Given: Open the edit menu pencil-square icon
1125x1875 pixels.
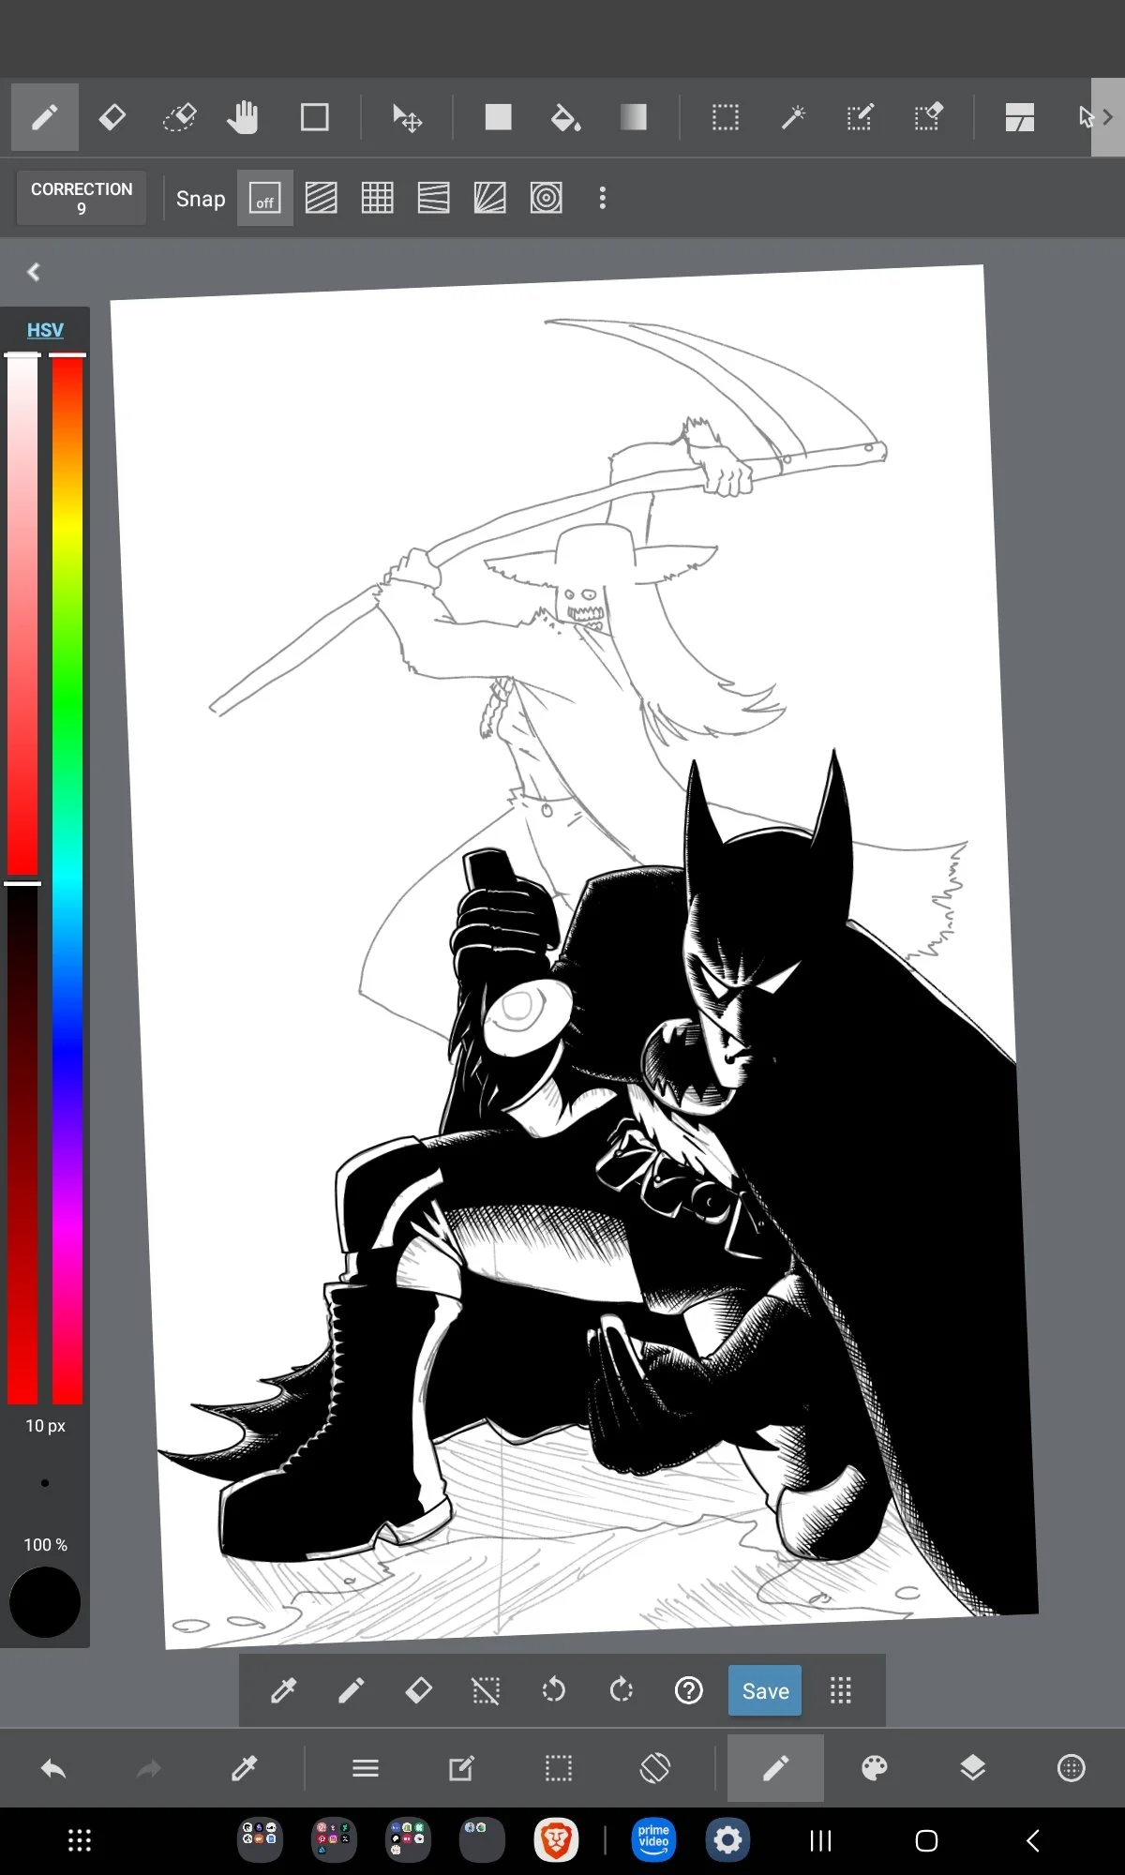Looking at the screenshot, I should click(x=461, y=1769).
